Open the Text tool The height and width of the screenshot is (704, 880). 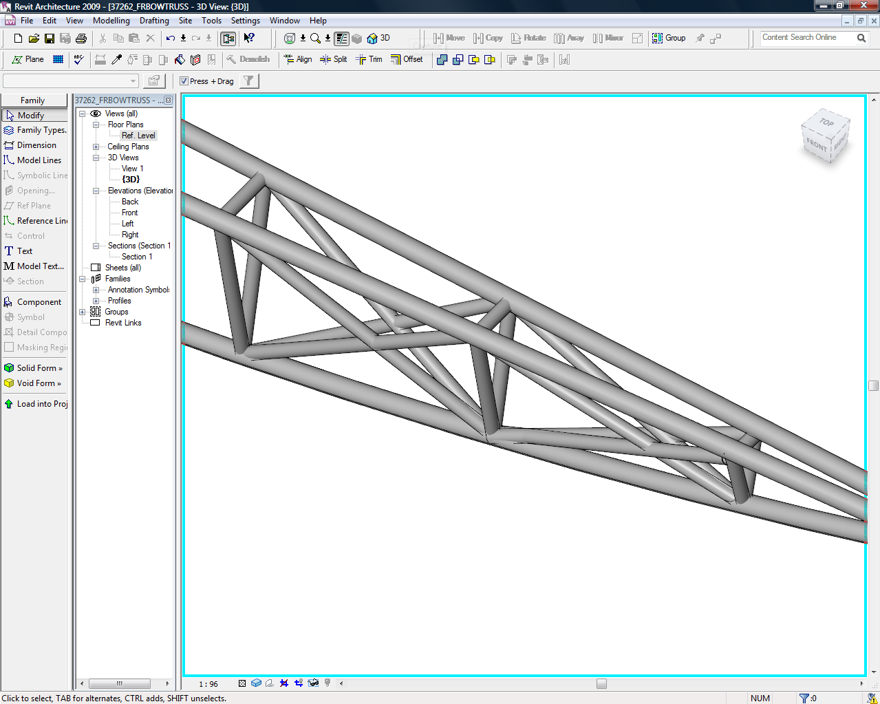[25, 250]
